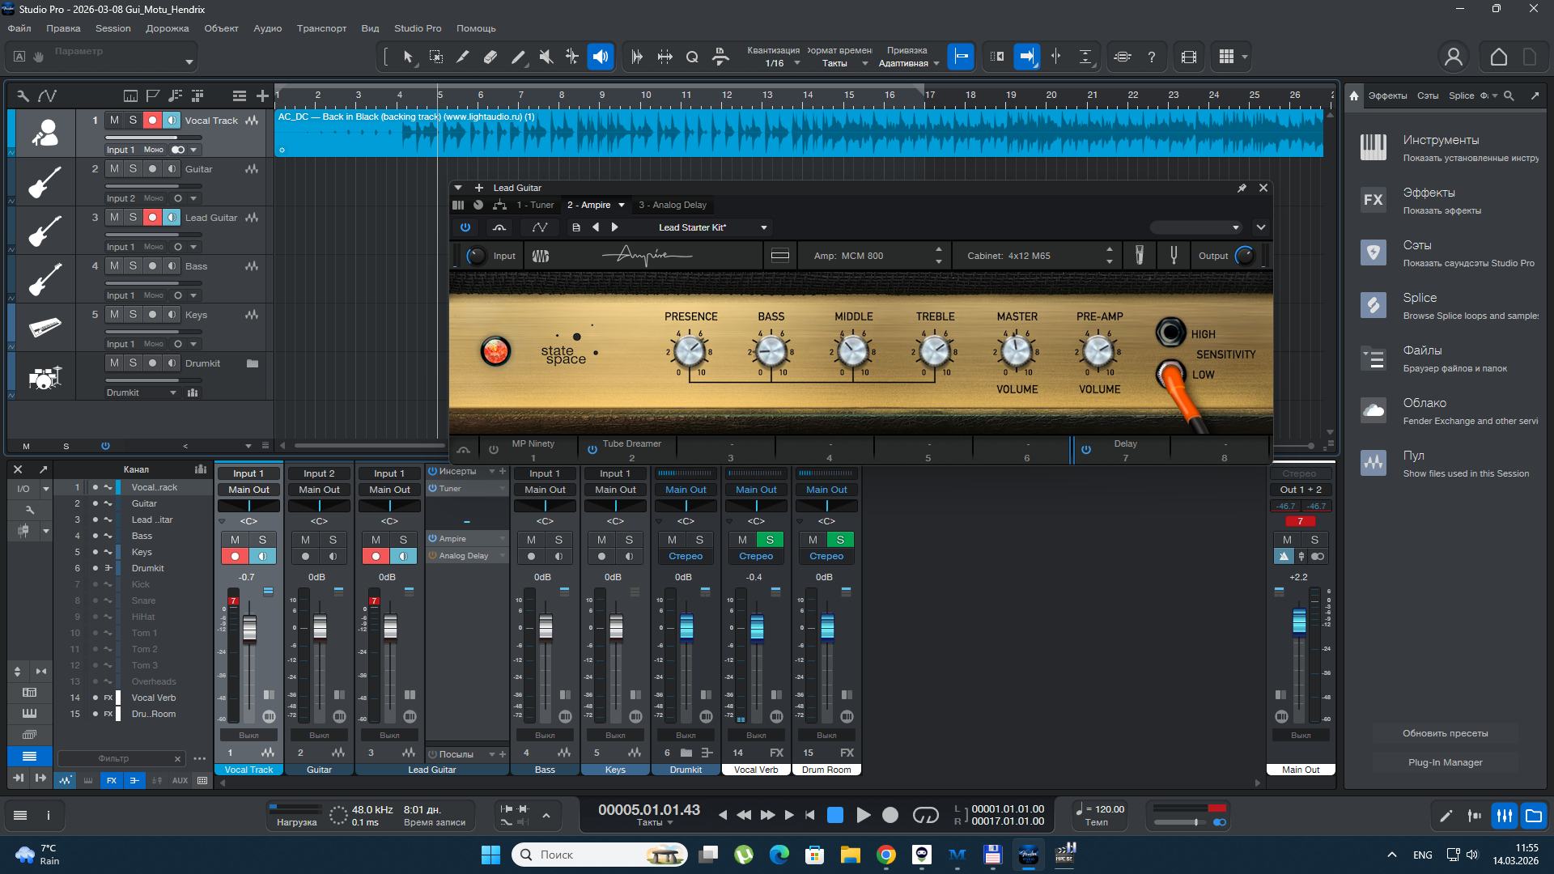Click the PRESENCE knob on amp
The height and width of the screenshot is (874, 1554).
click(x=690, y=352)
